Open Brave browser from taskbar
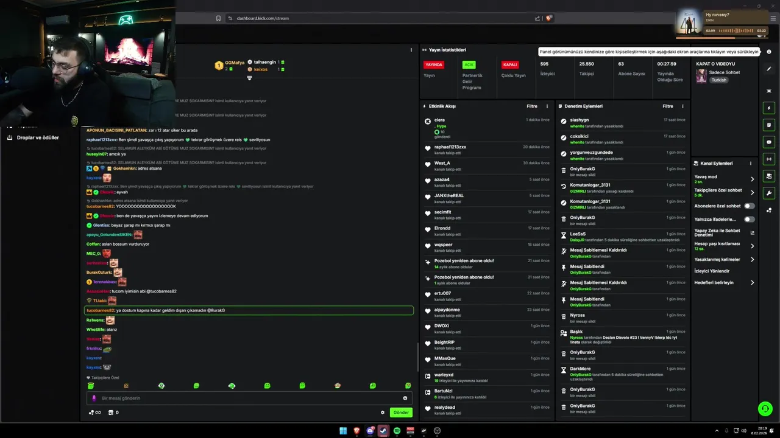Screen dimensions: 780x438 (x=356, y=431)
